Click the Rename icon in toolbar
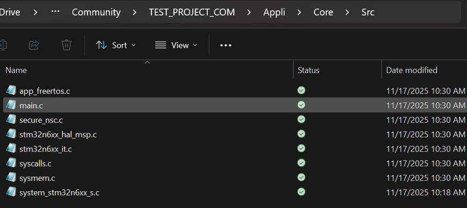This screenshot has height=208, width=467. pos(3,45)
